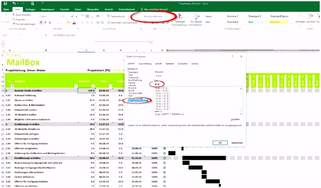This screenshot has width=321, height=188.
Task: Increase indent in the alignment group
Action: (x=102, y=22)
